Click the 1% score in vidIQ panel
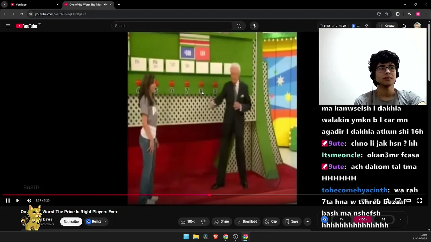This screenshot has height=242, width=431. pyautogui.click(x=341, y=219)
